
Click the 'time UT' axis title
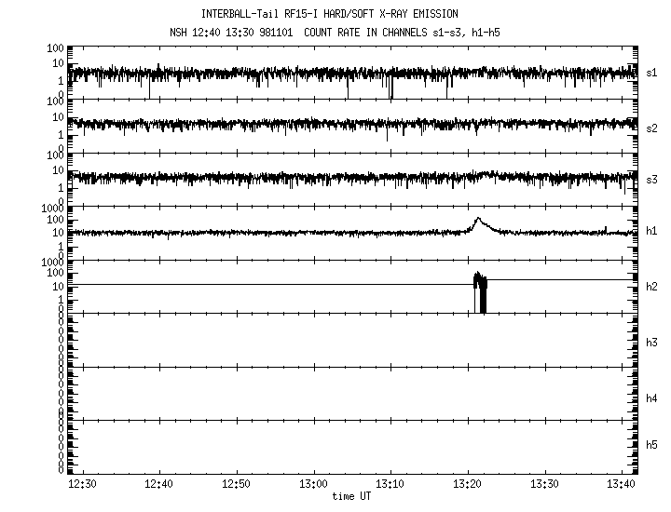click(x=351, y=496)
